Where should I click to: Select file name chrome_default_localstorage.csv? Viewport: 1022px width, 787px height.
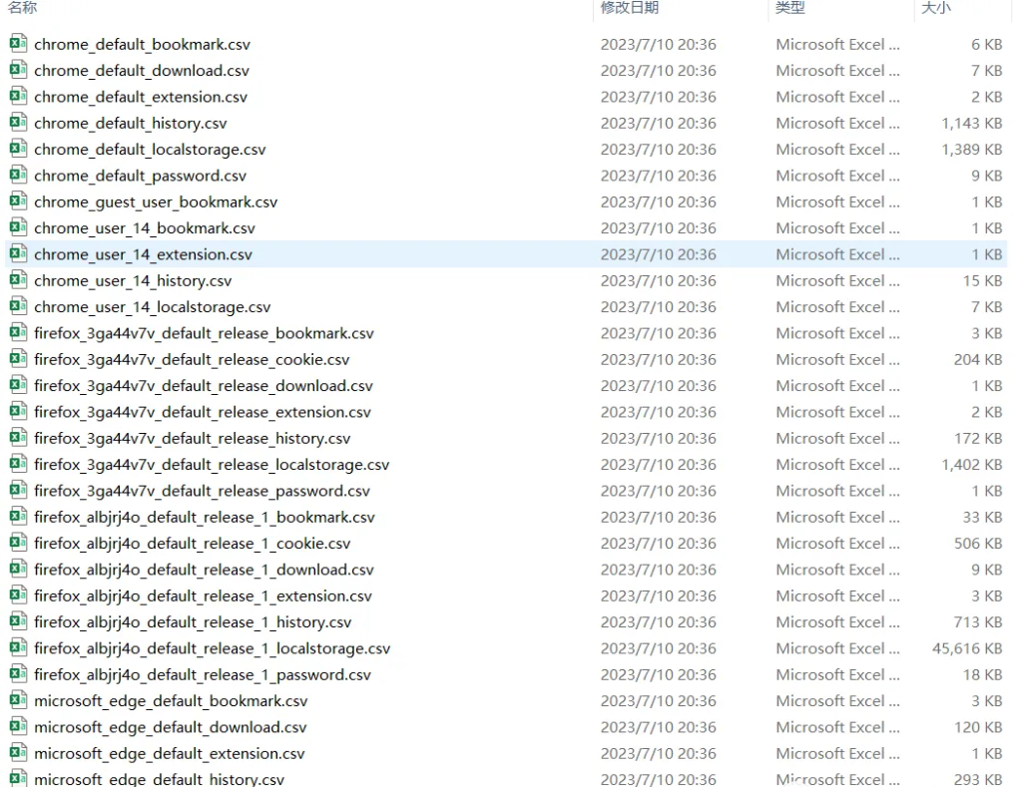coord(150,150)
